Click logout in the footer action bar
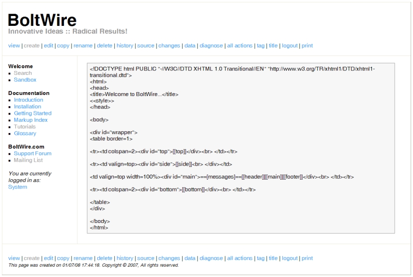This screenshot has height=277, width=413. tap(290, 258)
